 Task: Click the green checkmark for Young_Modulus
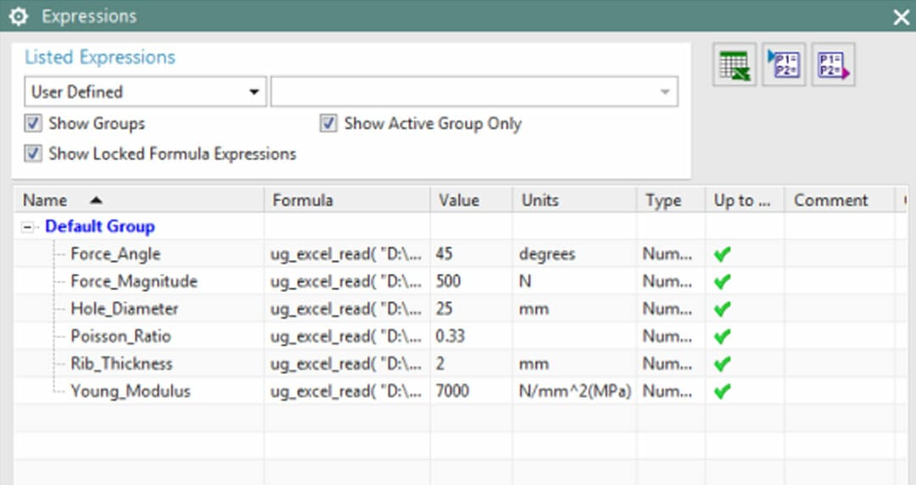(723, 392)
